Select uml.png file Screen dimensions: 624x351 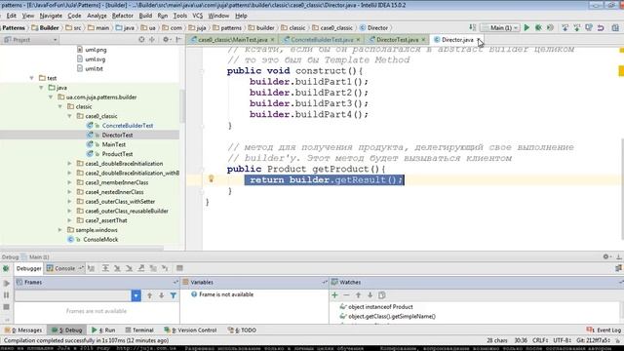[x=96, y=50]
